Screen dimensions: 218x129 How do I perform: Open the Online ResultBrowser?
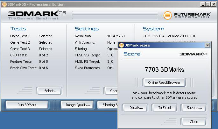pyautogui.click(x=164, y=82)
